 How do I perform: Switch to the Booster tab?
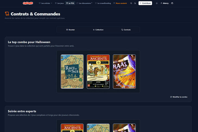click(71, 30)
